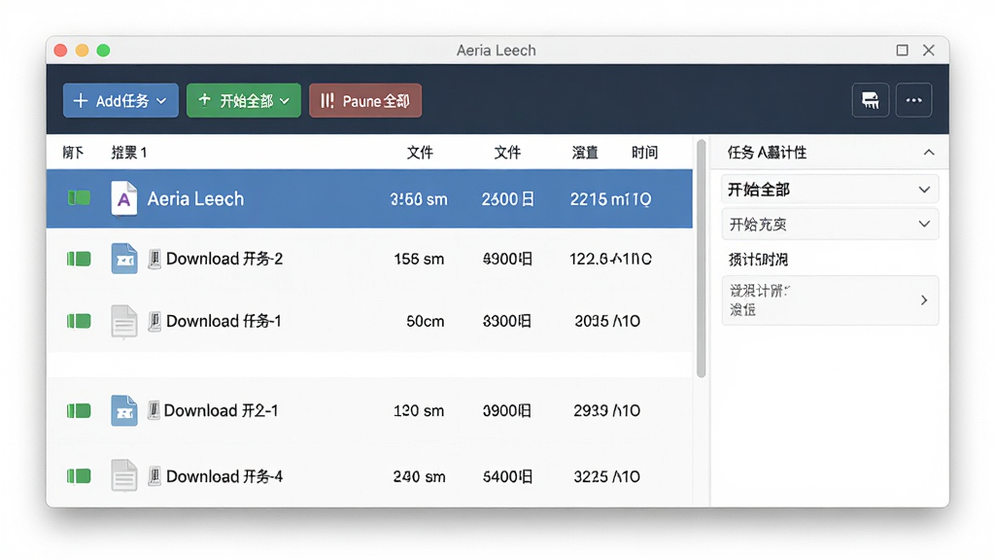
Task: Click the 3225 value in the last row
Action: click(591, 476)
